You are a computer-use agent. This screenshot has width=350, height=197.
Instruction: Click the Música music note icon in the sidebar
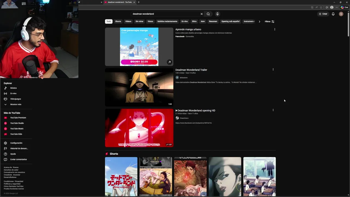pos(5,88)
